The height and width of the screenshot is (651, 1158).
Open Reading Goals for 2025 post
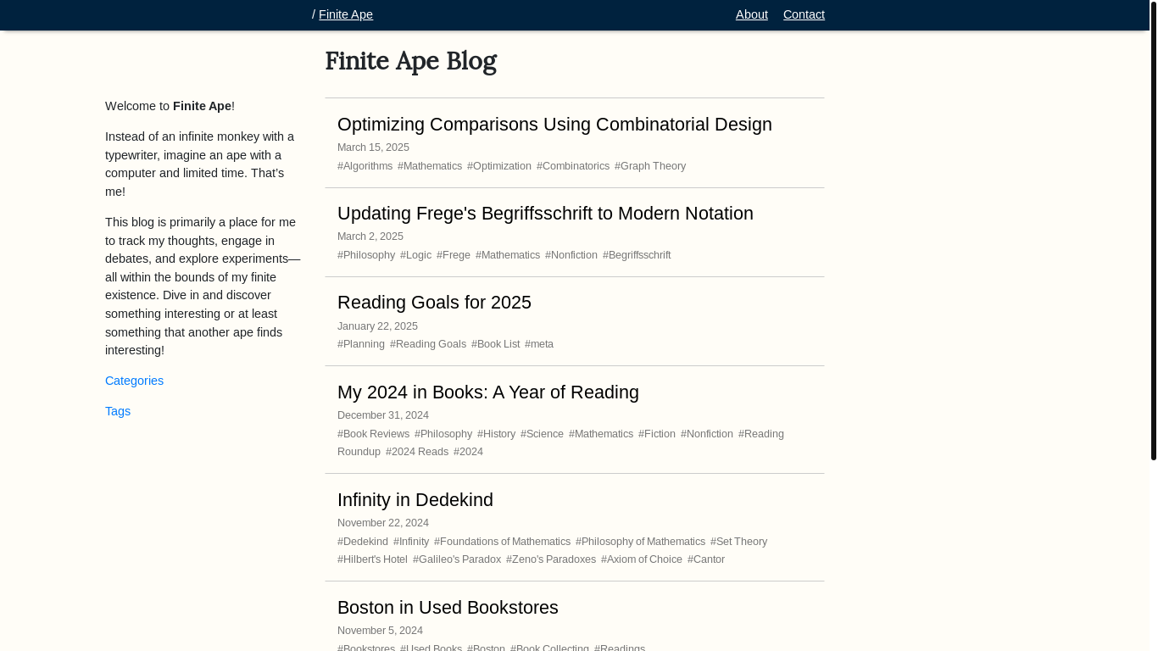click(x=434, y=303)
